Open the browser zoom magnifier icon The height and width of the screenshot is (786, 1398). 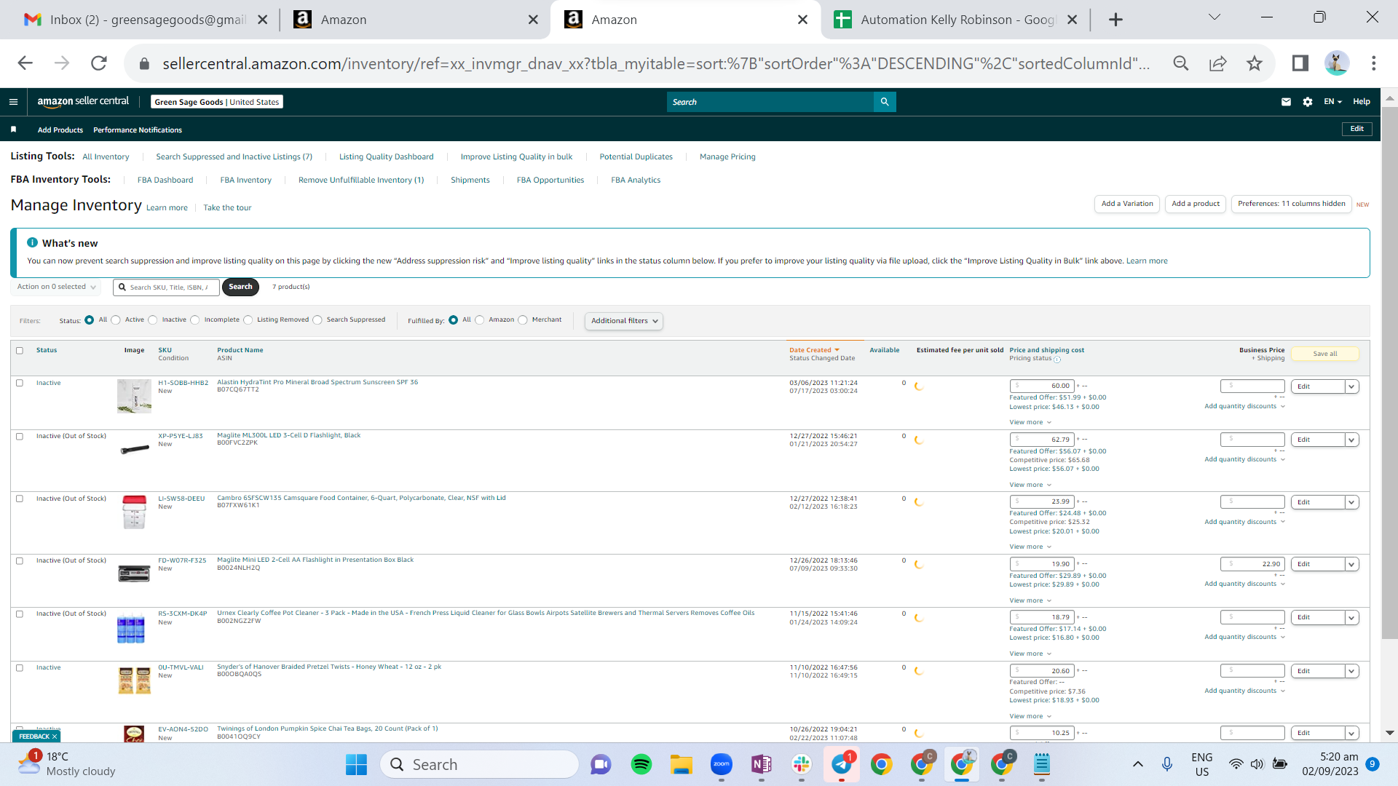coord(1181,63)
